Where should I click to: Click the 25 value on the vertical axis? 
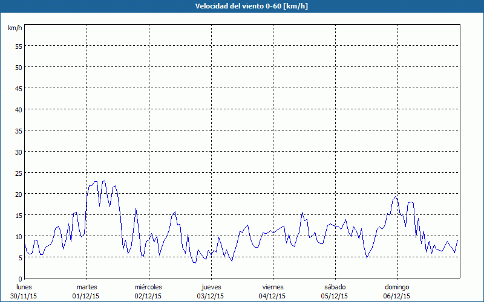coord(18,173)
